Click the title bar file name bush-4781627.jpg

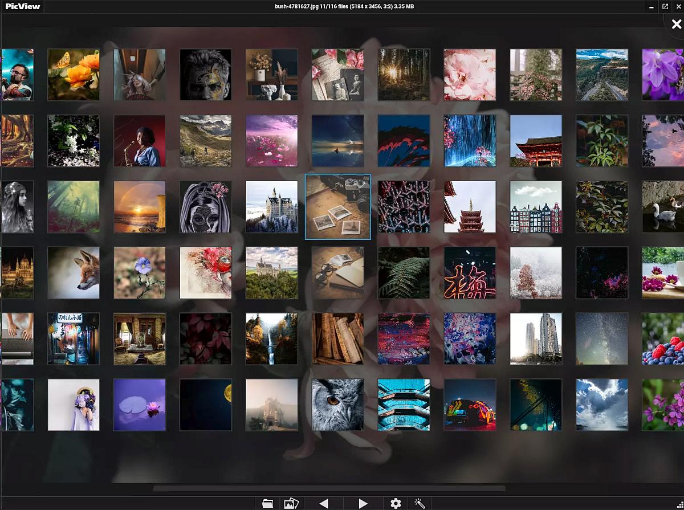tap(300, 6)
